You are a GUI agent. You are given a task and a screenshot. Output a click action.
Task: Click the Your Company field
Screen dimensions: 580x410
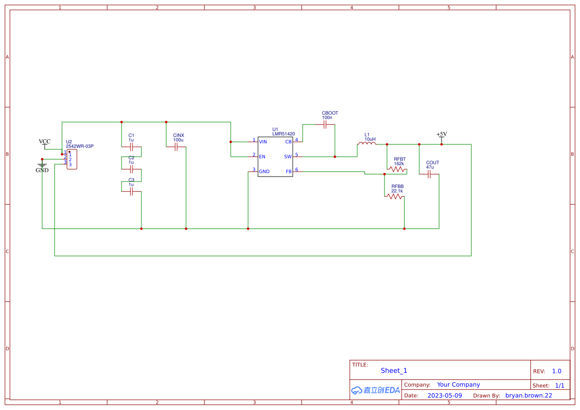click(x=458, y=384)
